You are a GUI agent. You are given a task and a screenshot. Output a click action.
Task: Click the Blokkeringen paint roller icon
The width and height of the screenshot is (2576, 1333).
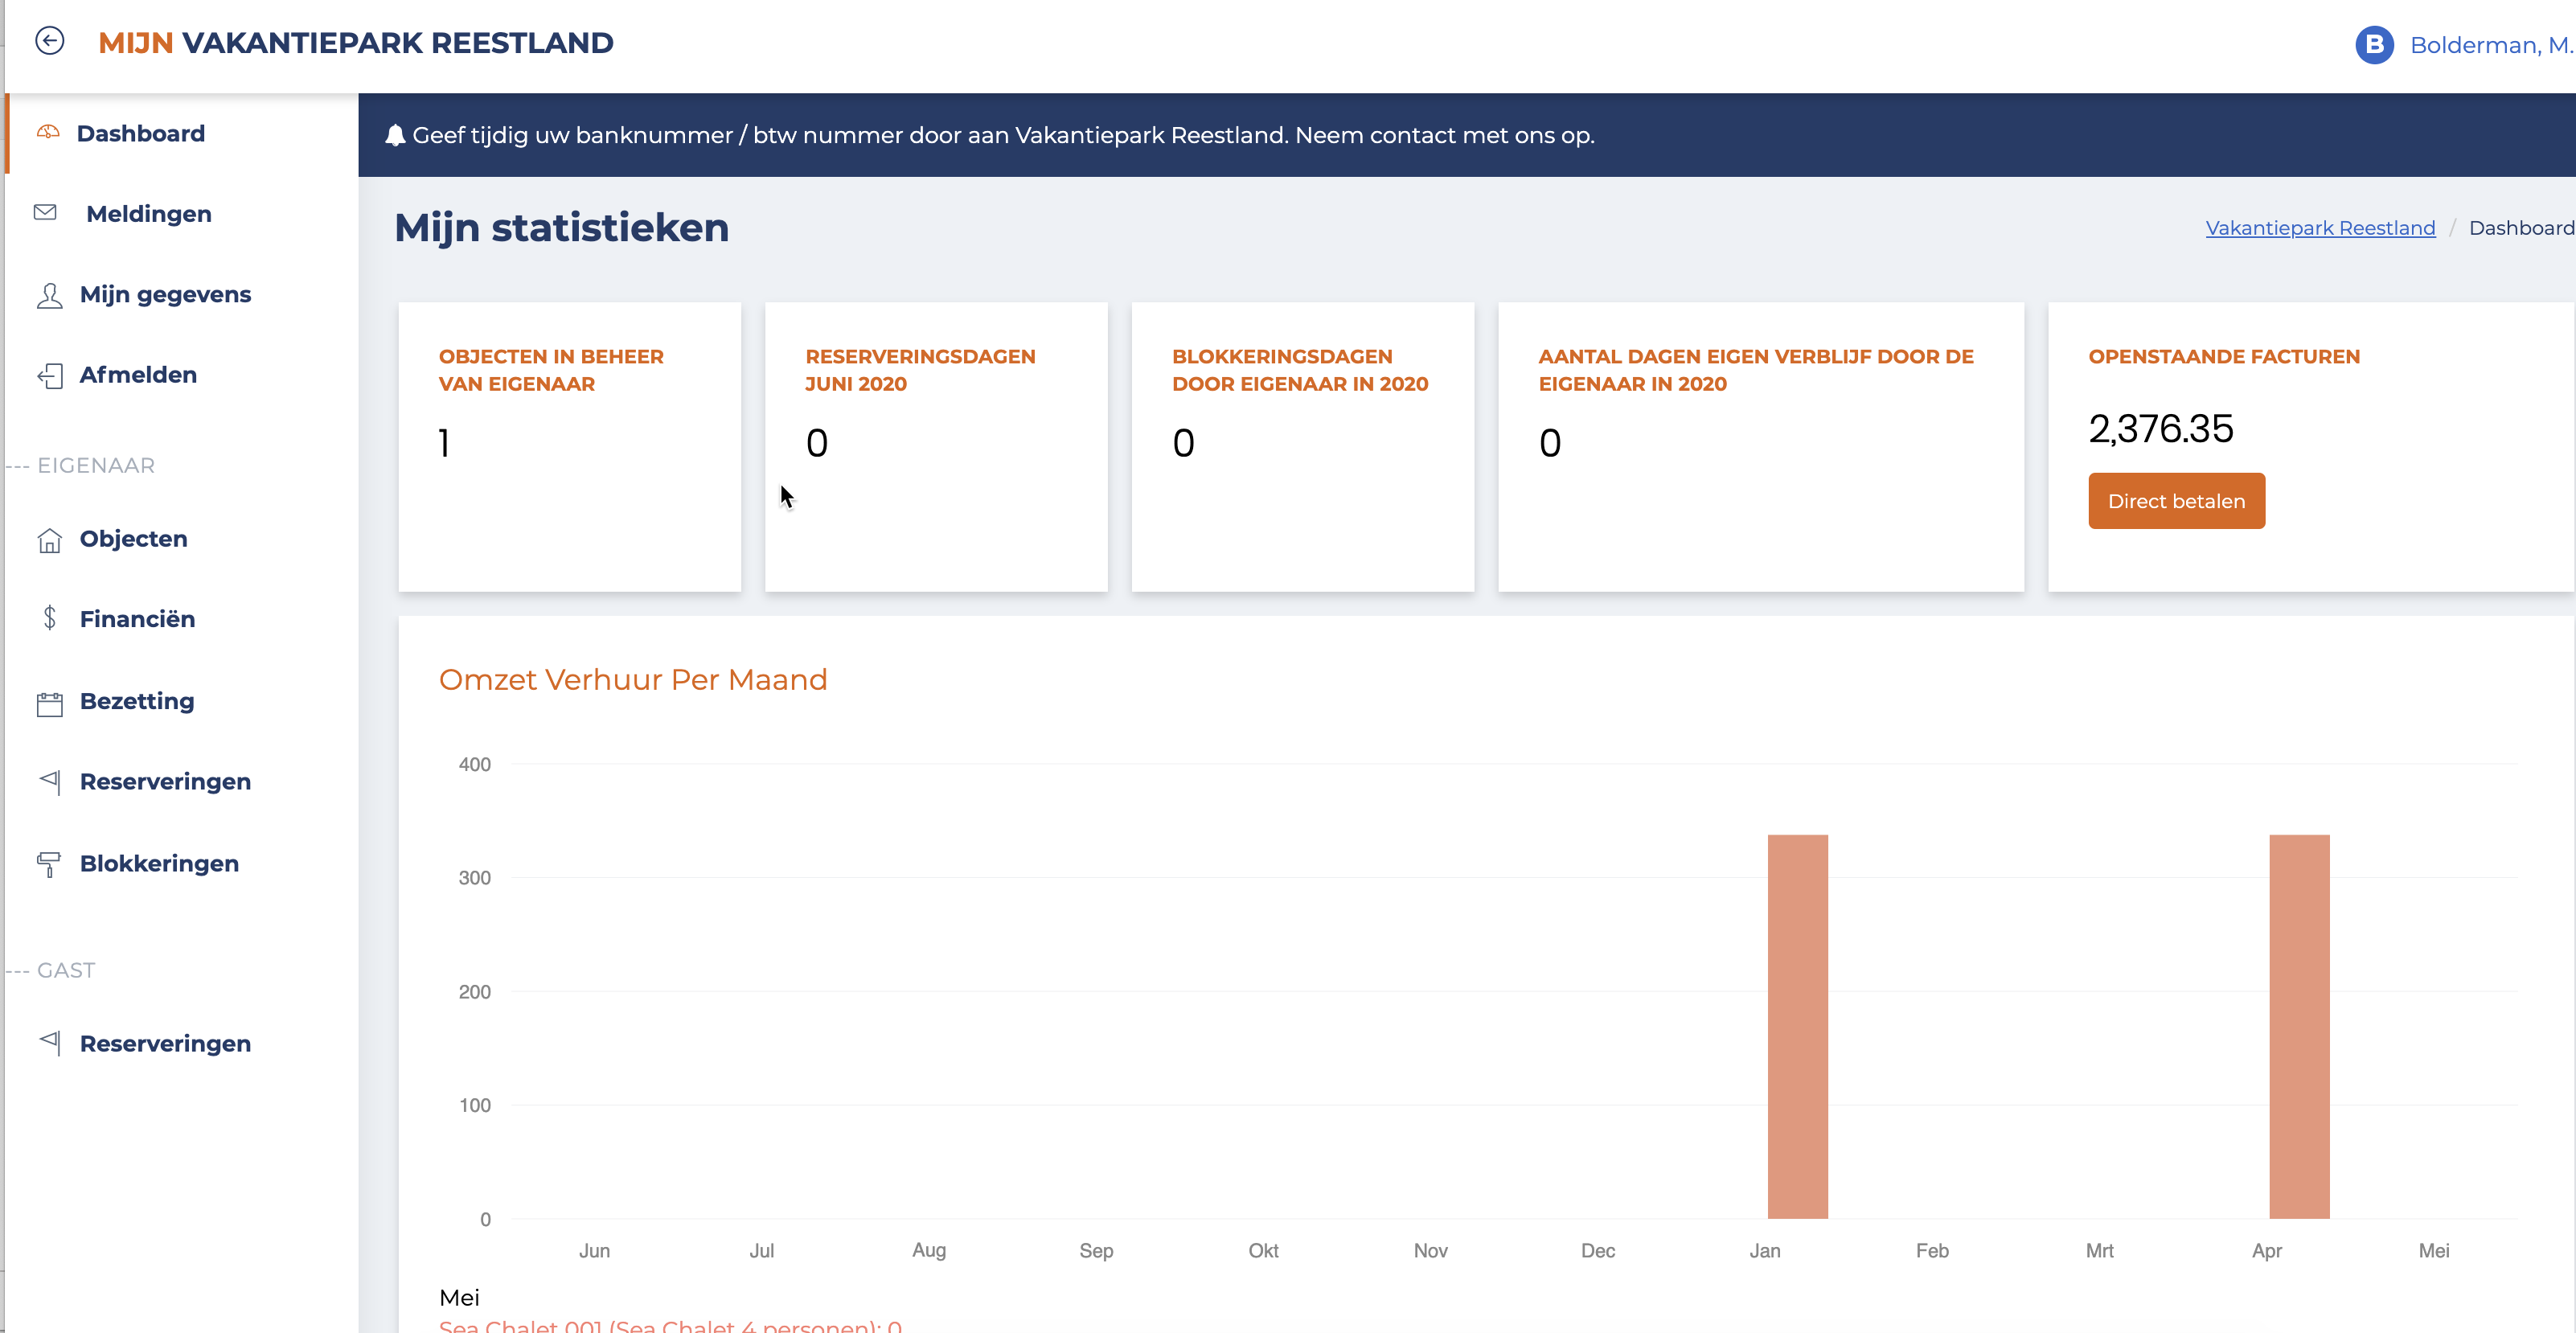(x=49, y=864)
